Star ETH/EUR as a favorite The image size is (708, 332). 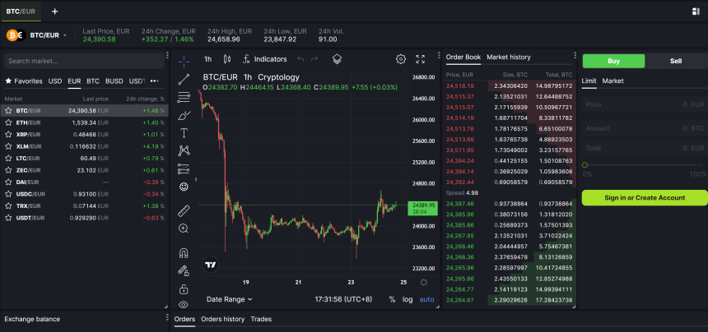coord(8,122)
